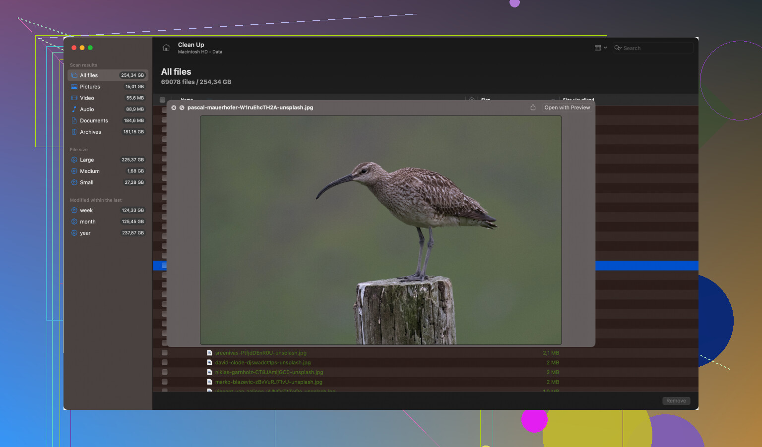Tick checkbox for sreenivas-PtfjdDEnR0U-unsplash.jpg
Screen dimensions: 762x447
pos(164,353)
